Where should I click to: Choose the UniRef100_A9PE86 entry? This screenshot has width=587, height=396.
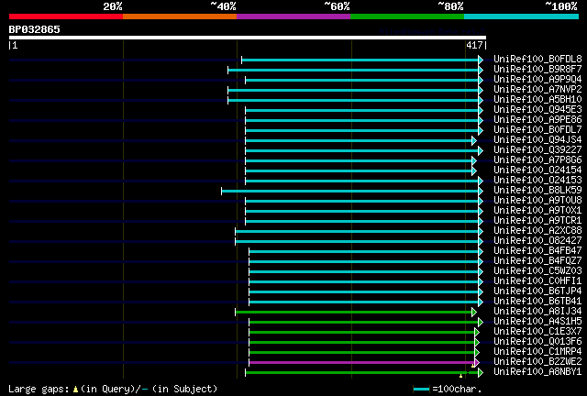(x=537, y=120)
